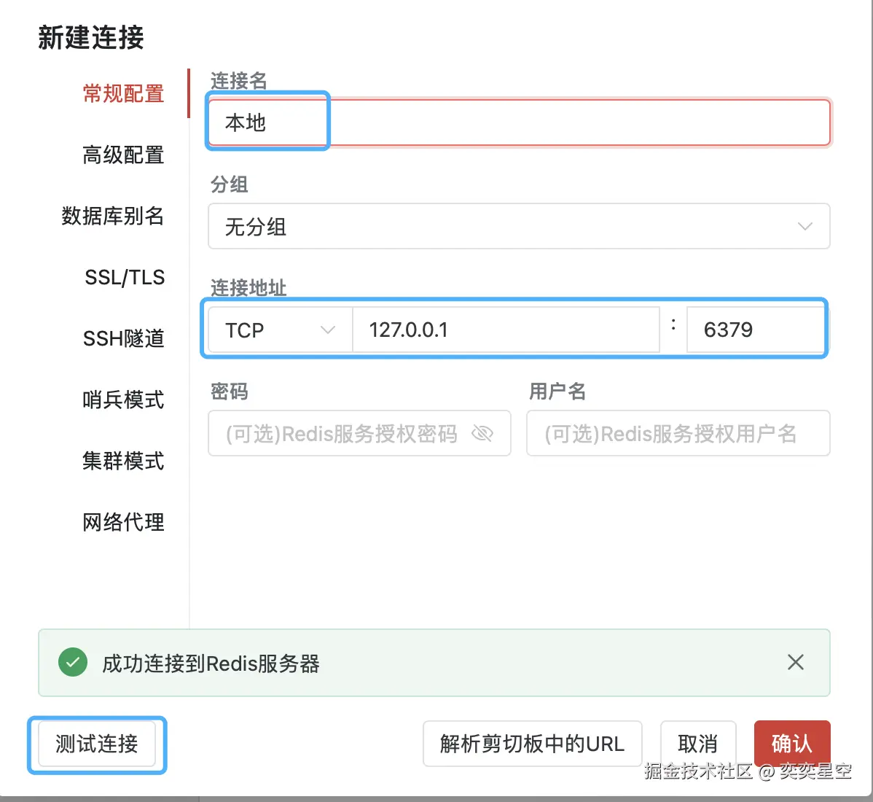
Task: Expand the 无分组 group dropdown
Action: 519,227
